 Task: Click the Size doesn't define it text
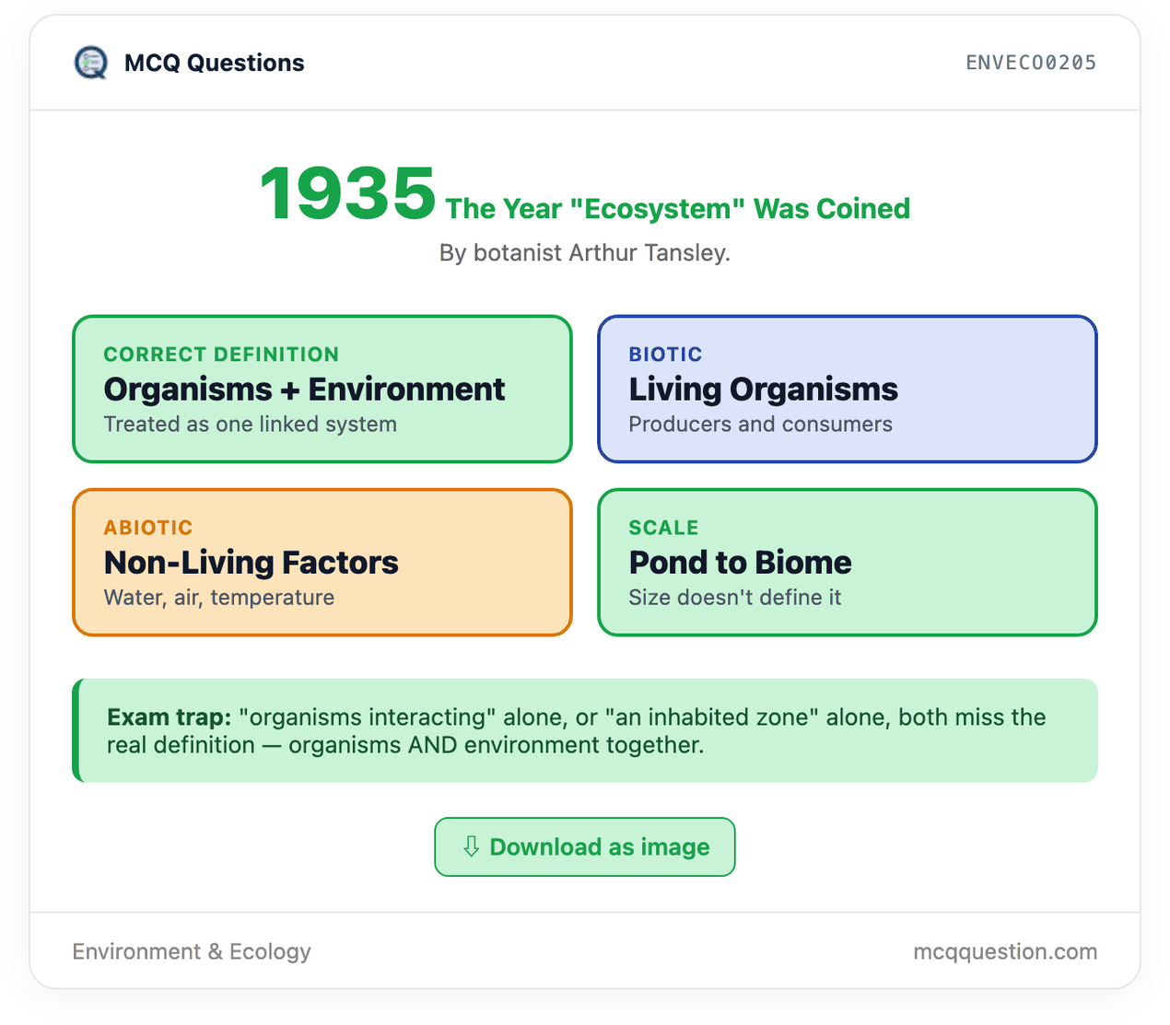pos(735,598)
